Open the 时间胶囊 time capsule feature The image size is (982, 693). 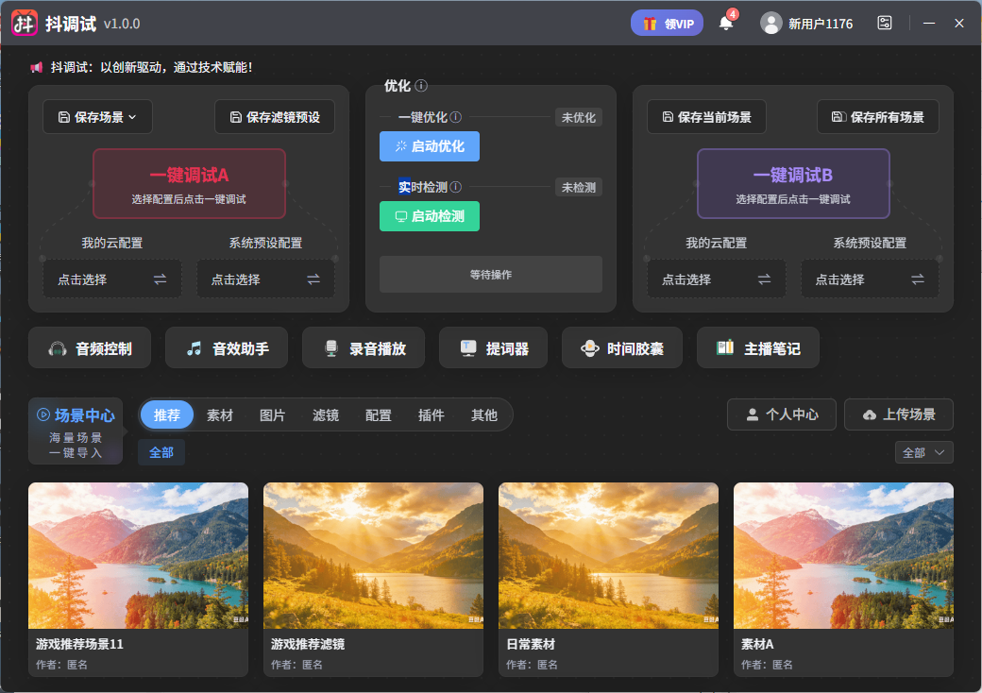pos(621,347)
